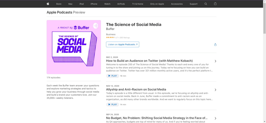The width and height of the screenshot is (266, 123).
Task: Click the star rating display
Action: coord(110,37)
